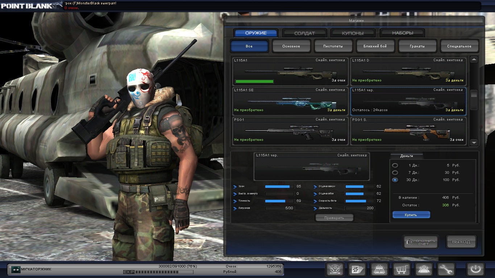Click the shopping cart shop icon
This screenshot has width=495, height=278.
(x=402, y=269)
